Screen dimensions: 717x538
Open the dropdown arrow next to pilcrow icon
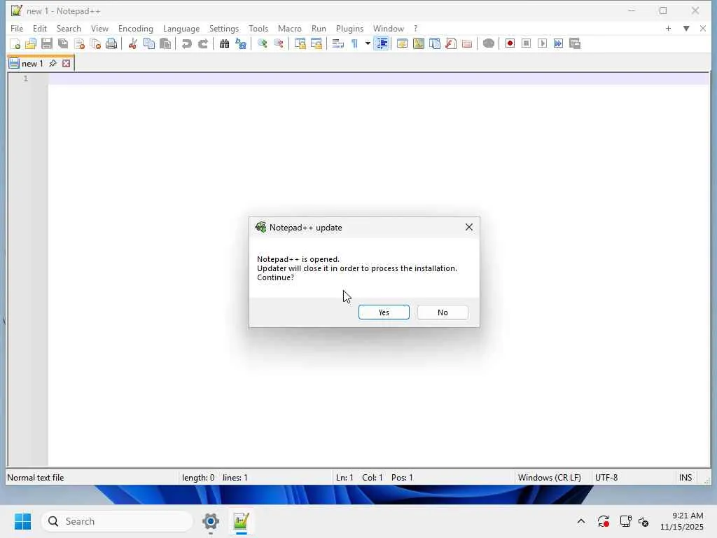(x=367, y=44)
